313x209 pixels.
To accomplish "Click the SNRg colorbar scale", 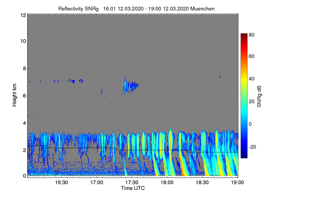I will pyautogui.click(x=244, y=96).
